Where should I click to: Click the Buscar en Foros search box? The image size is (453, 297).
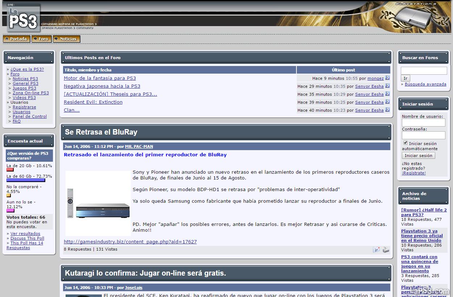click(424, 71)
